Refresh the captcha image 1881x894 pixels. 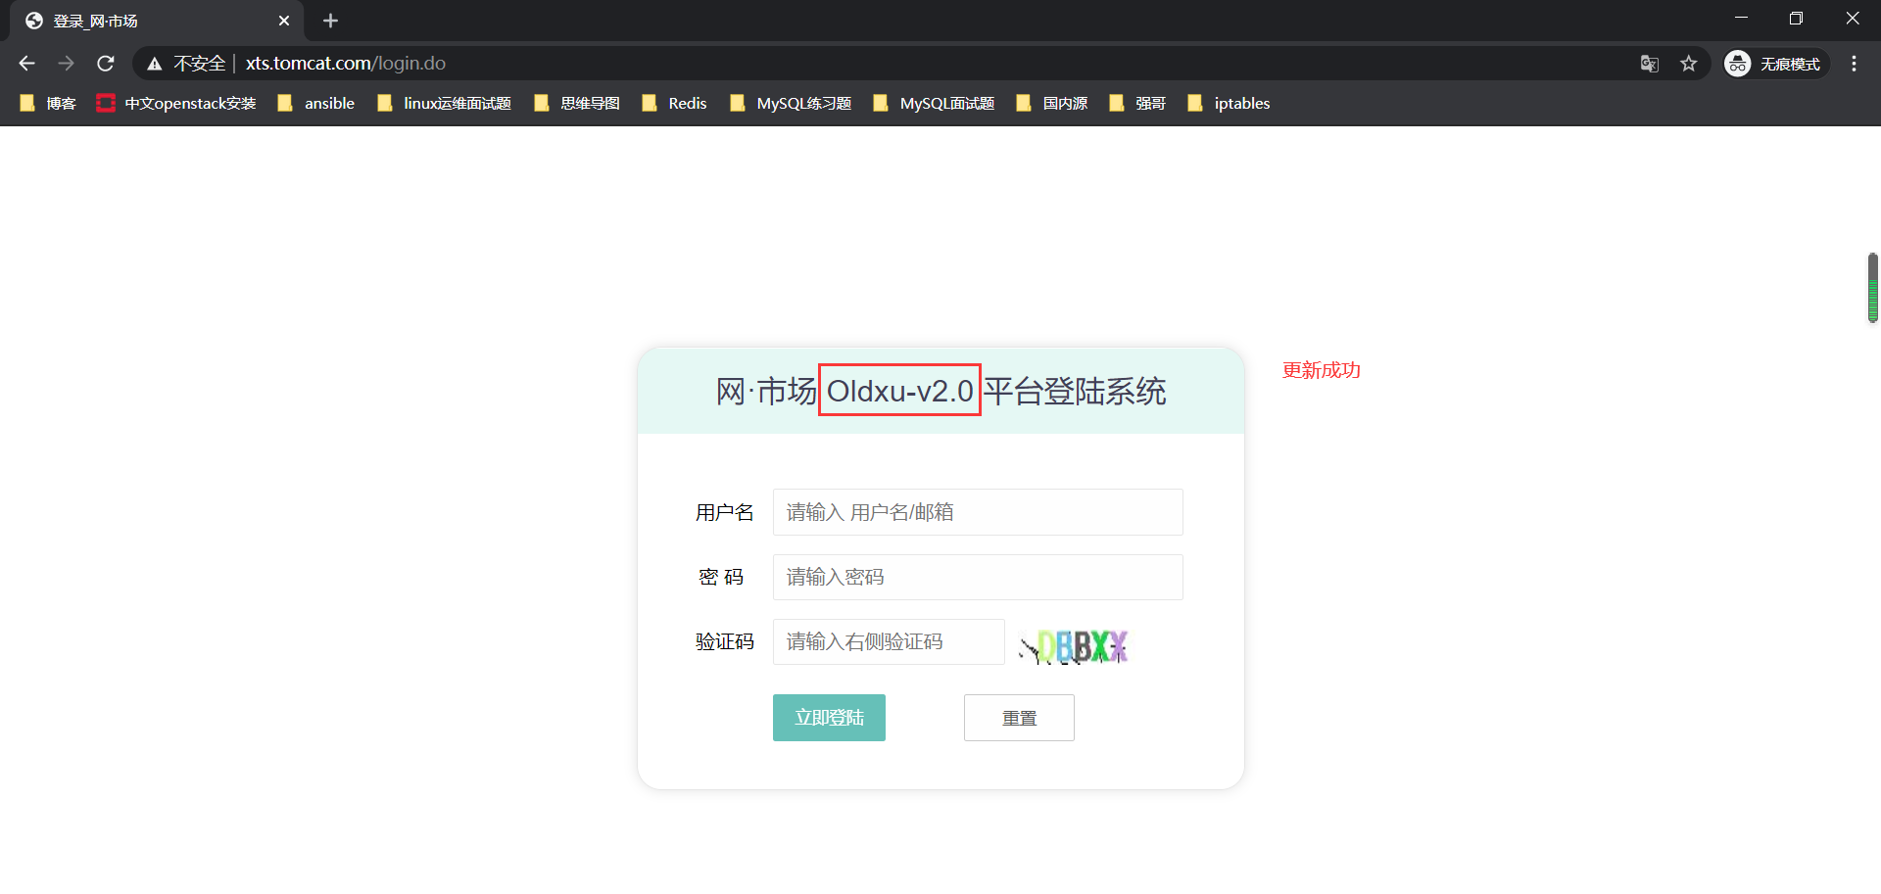click(x=1074, y=646)
